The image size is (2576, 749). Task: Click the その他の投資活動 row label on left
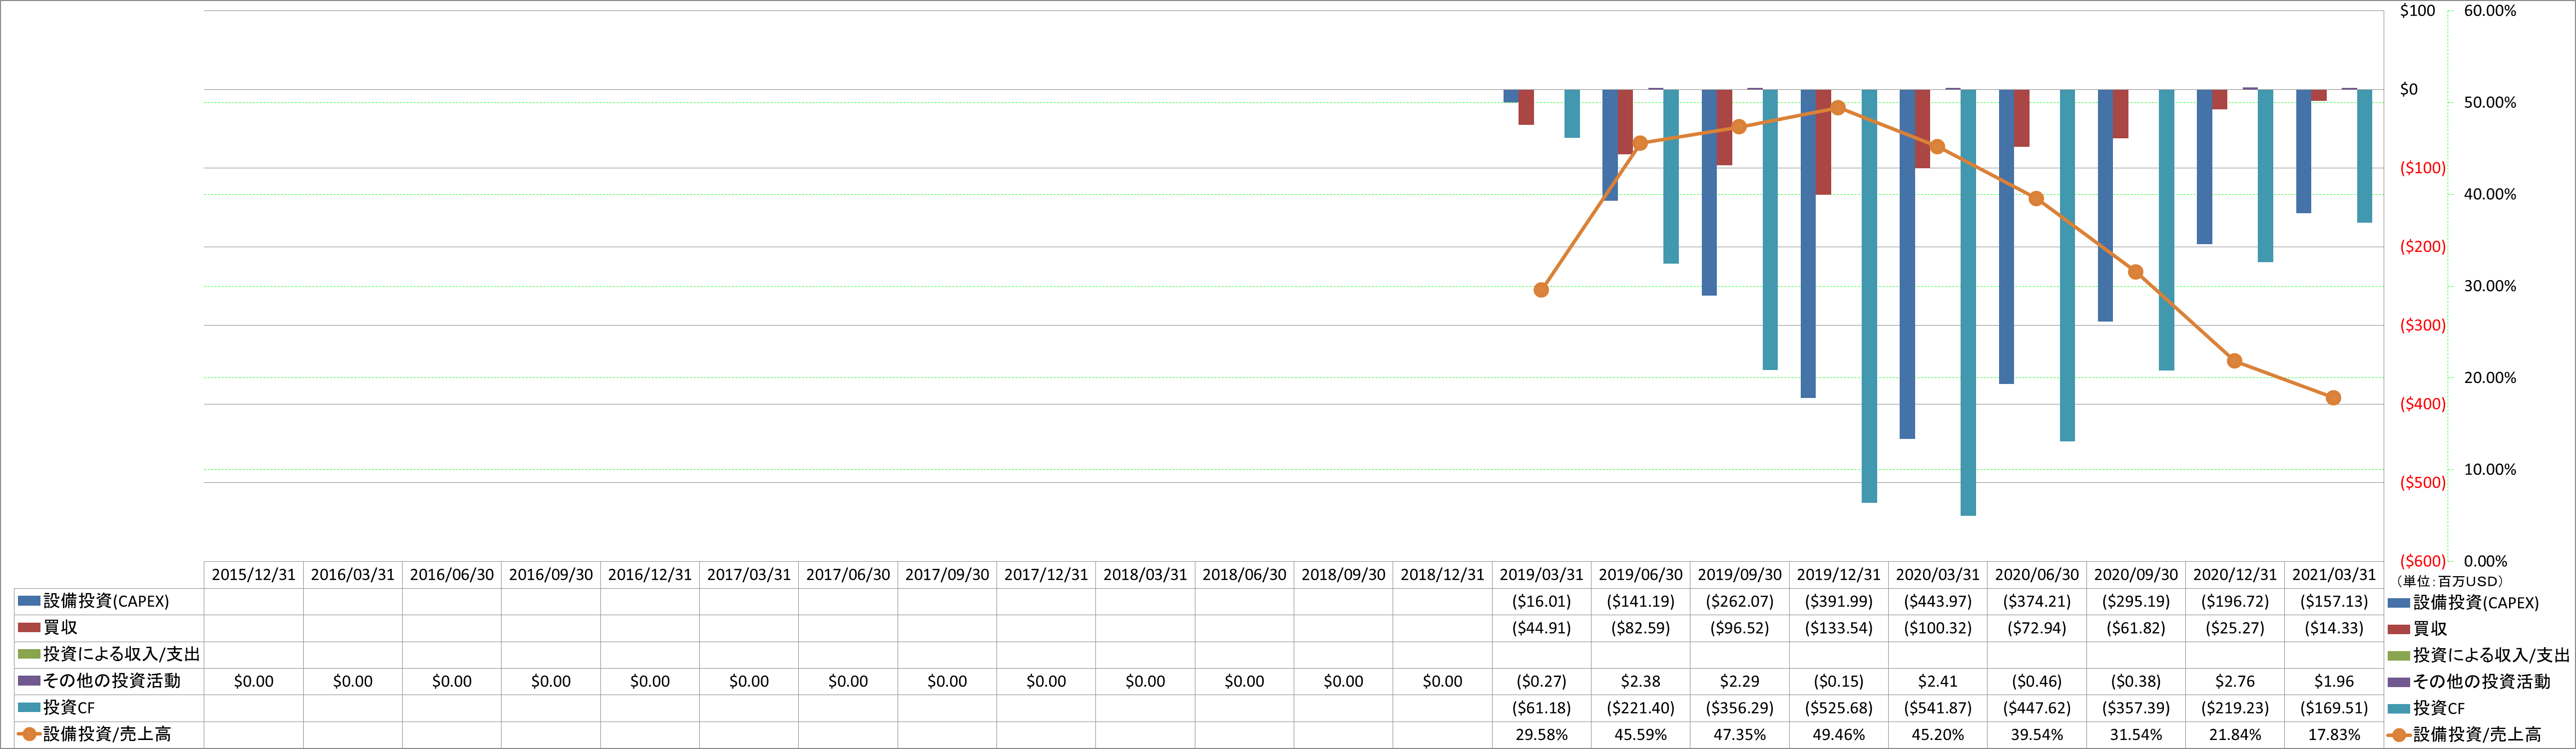[112, 681]
